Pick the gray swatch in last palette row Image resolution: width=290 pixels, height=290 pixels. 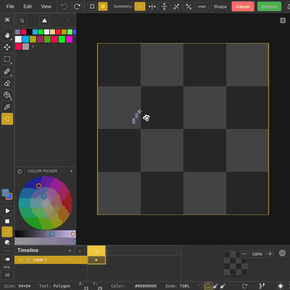26,46
